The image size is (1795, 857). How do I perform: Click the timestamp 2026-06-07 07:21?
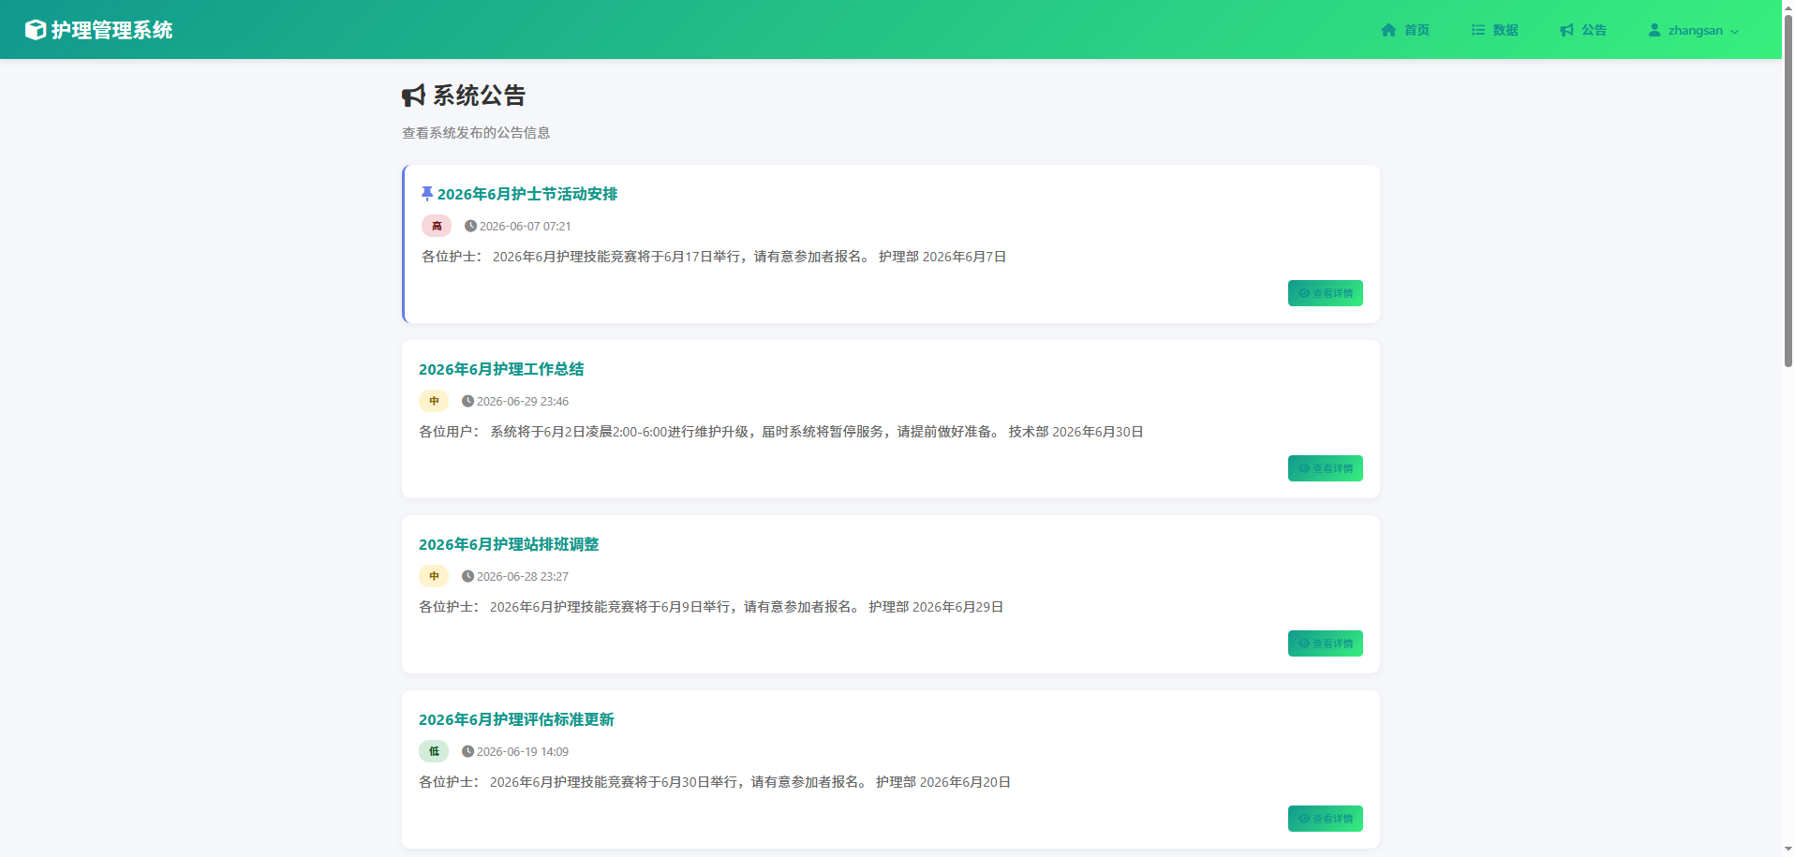(x=525, y=226)
